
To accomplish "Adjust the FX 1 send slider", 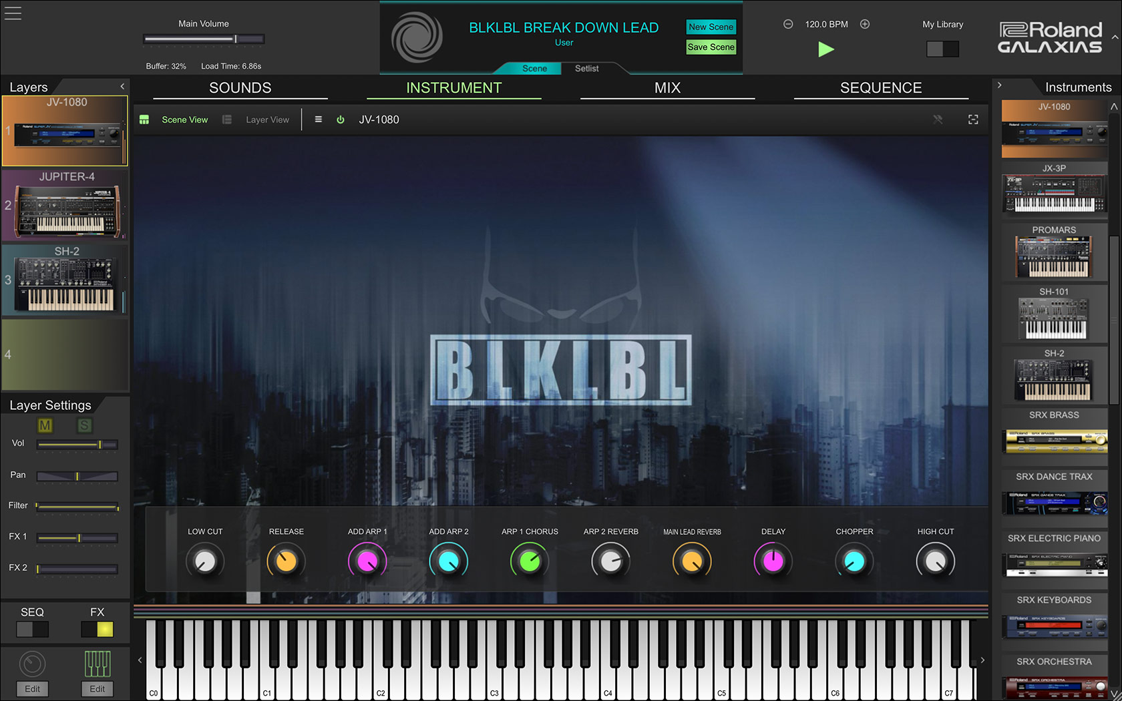I will click(77, 538).
